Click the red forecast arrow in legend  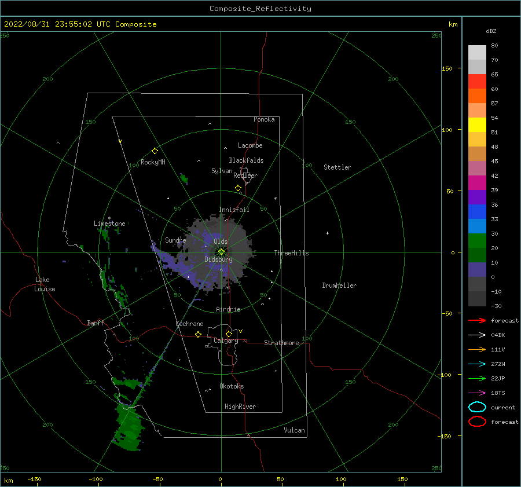coord(477,320)
